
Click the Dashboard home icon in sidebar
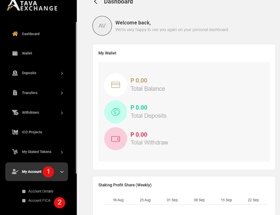pyautogui.click(x=15, y=34)
